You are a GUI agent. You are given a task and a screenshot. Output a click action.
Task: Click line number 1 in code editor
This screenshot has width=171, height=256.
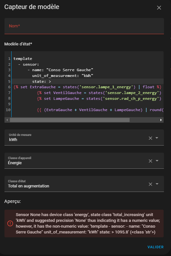(x=9, y=59)
